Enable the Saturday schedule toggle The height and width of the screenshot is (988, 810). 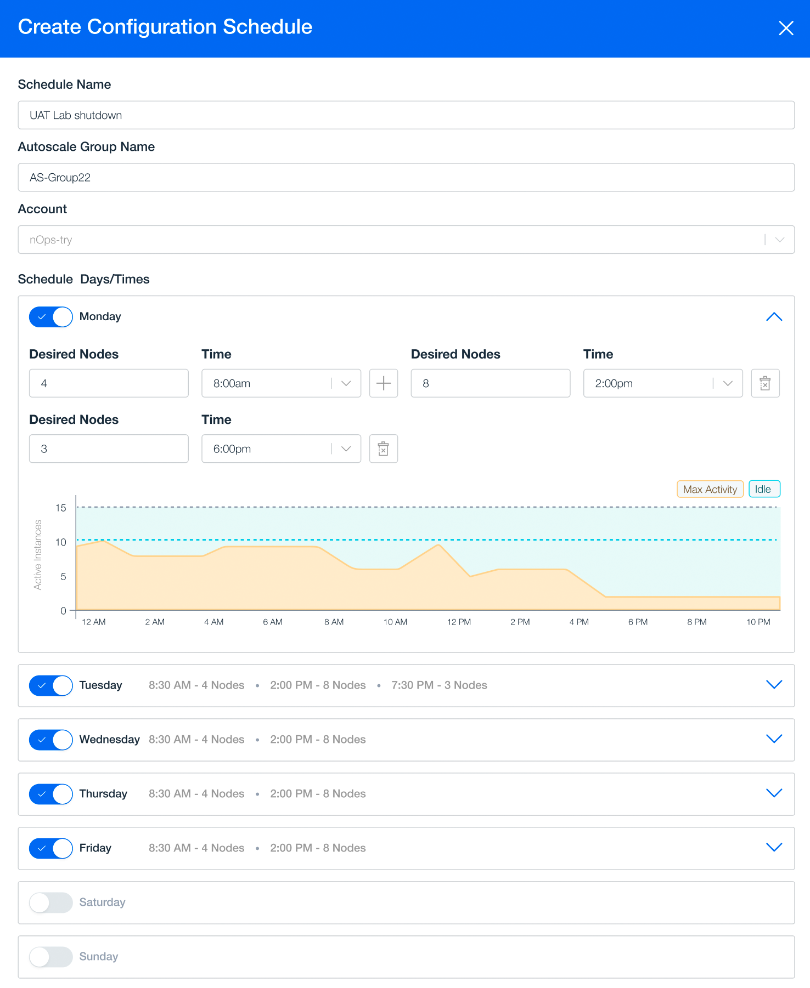click(51, 902)
